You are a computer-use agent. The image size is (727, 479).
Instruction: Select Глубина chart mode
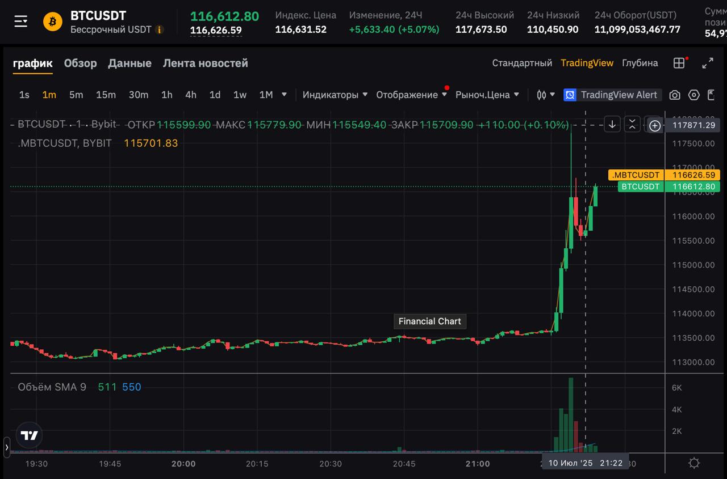pyautogui.click(x=640, y=63)
